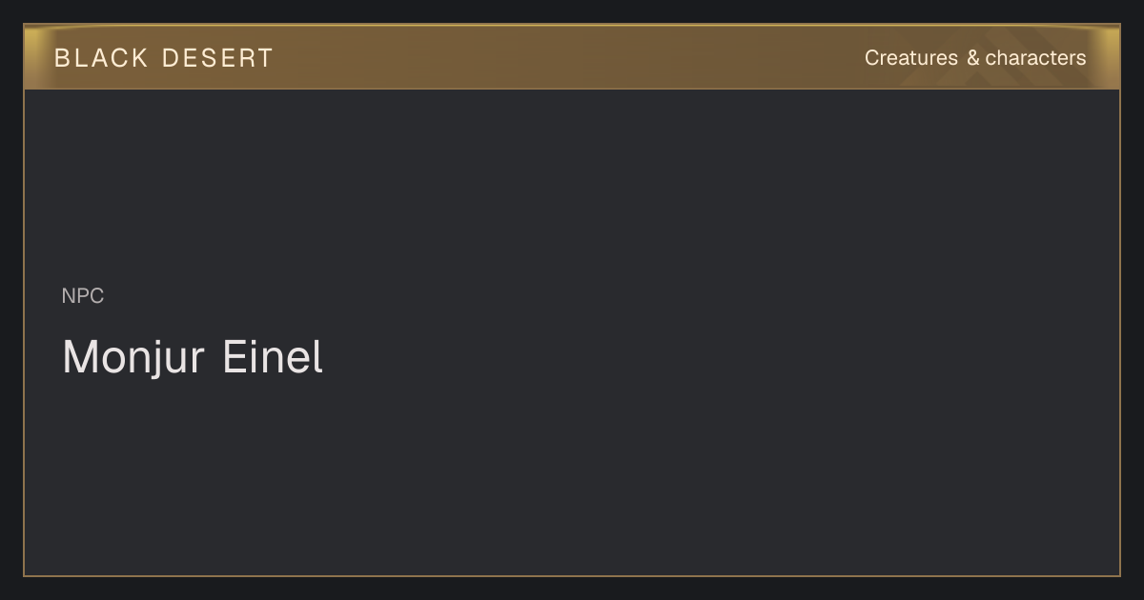Click the dark card body below name
1144x600 pixels.
click(572, 476)
